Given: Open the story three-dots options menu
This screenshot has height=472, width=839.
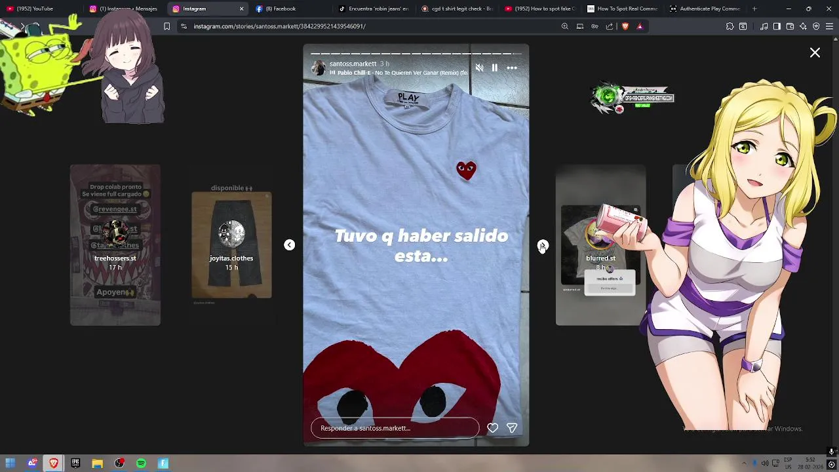Looking at the screenshot, I should (512, 68).
